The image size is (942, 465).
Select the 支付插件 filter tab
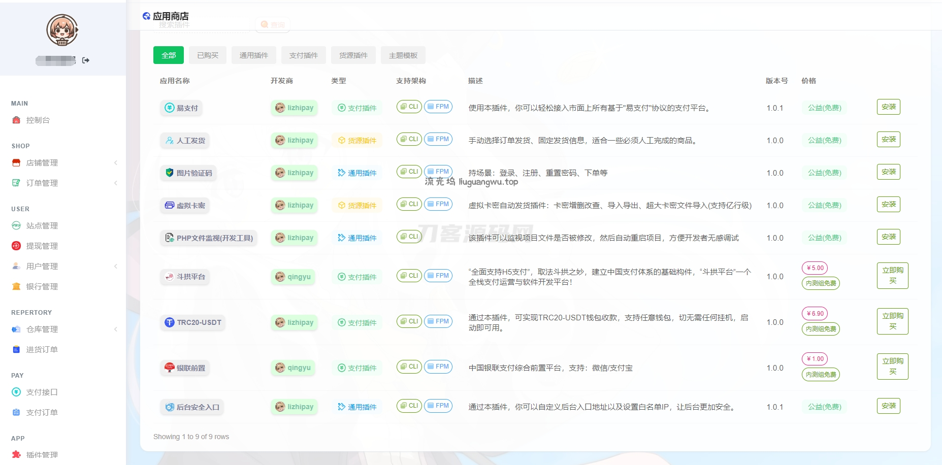coord(304,55)
